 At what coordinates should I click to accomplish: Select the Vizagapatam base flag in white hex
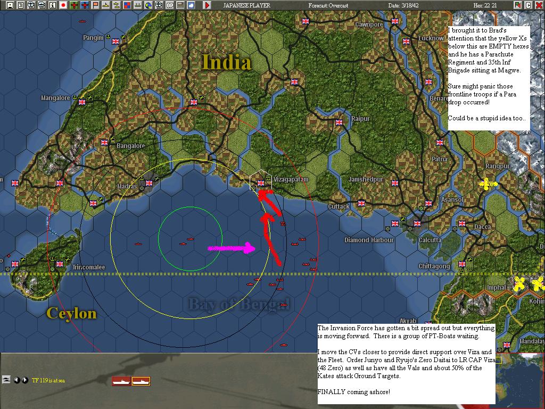[261, 183]
